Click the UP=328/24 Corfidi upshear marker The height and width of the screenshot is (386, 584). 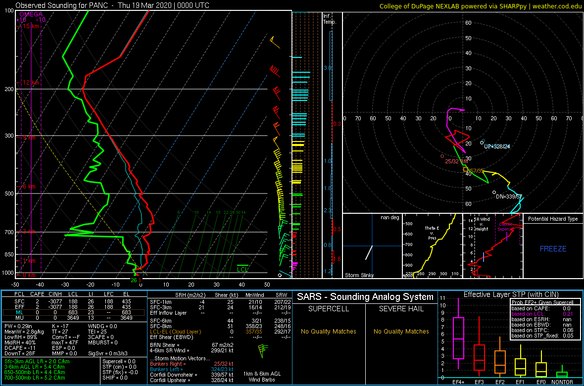click(482, 143)
